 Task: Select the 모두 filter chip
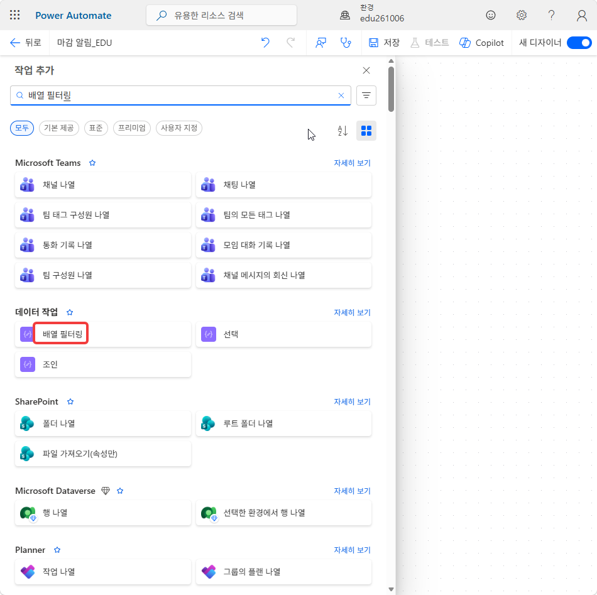click(x=22, y=128)
